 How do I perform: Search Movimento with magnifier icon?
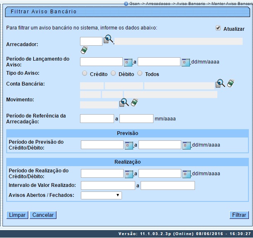click(124, 103)
